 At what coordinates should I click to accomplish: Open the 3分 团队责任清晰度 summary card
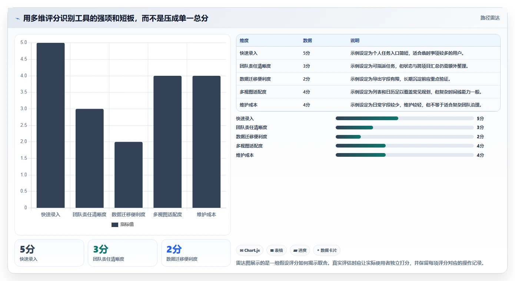123,253
